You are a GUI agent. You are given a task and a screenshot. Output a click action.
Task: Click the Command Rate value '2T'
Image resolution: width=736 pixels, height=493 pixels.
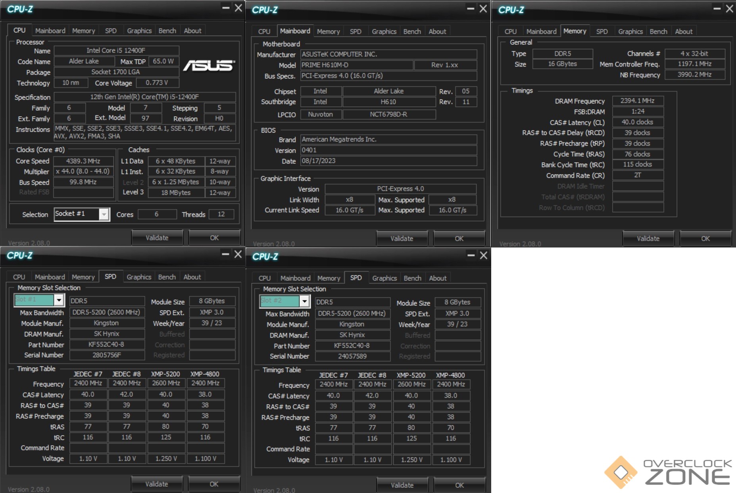638,175
